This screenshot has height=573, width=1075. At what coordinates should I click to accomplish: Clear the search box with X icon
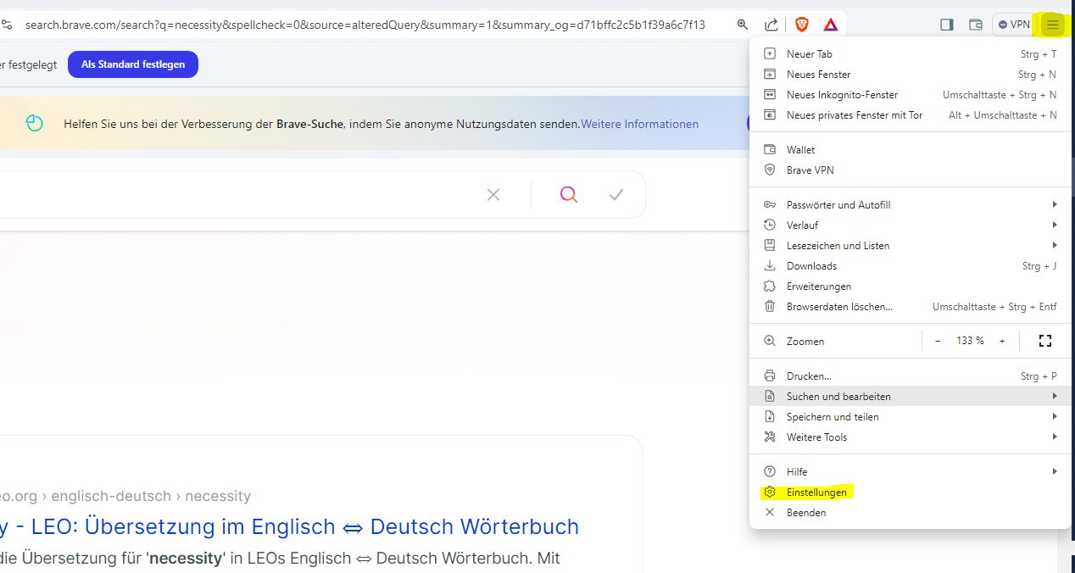click(x=493, y=195)
